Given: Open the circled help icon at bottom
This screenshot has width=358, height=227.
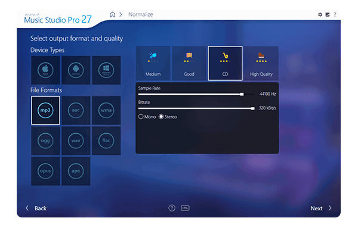Looking at the screenshot, I should (172, 208).
